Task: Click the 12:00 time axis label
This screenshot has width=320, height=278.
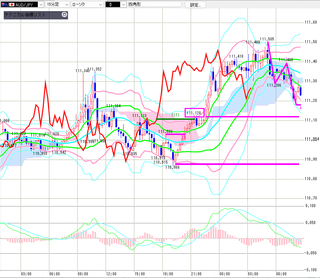Action: click(111, 274)
